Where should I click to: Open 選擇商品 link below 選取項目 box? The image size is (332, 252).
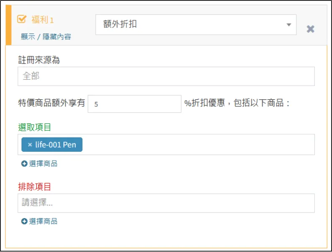click(43, 164)
